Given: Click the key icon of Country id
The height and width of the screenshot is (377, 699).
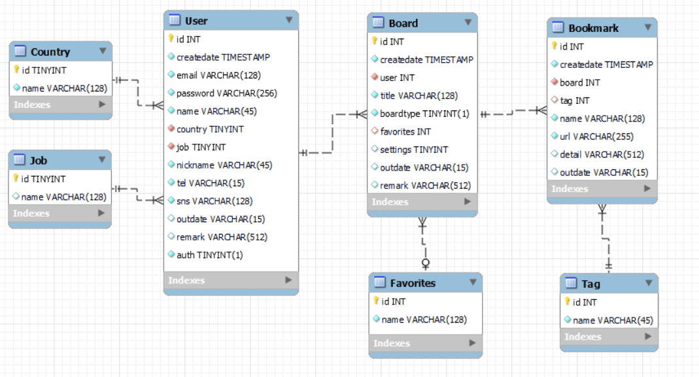Looking at the screenshot, I should (x=16, y=69).
